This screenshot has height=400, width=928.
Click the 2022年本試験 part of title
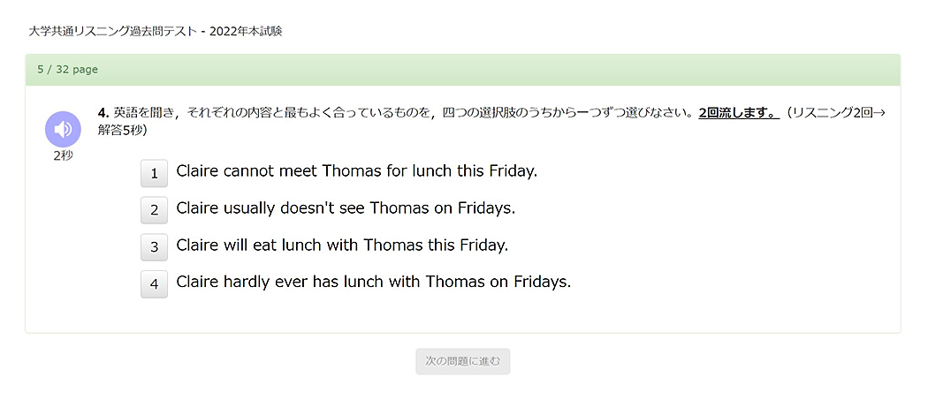pos(246,32)
